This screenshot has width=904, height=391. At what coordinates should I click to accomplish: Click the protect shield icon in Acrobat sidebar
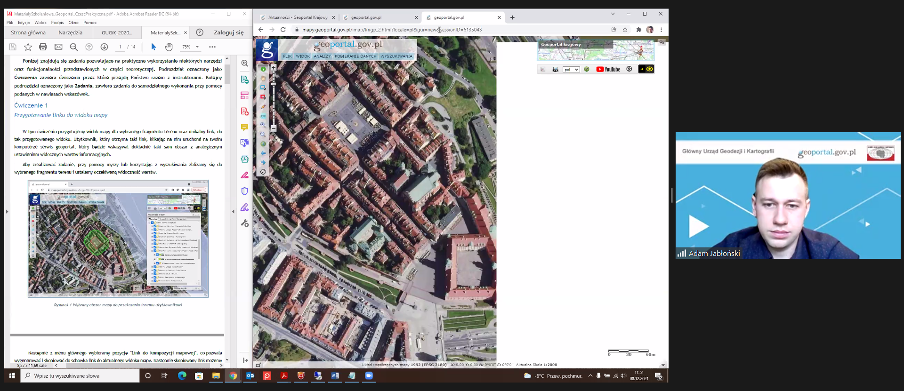[244, 191]
